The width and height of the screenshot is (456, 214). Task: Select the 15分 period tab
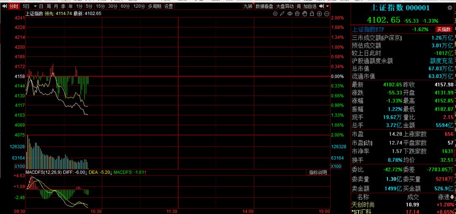[x=100, y=6]
